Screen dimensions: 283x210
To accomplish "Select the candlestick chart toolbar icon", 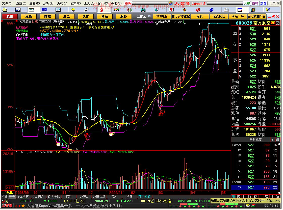I will (x=32, y=10).
